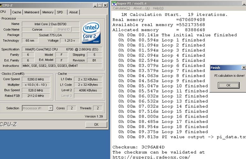
Task: Click the Real memory =670609408 line
Action: point(159,19)
